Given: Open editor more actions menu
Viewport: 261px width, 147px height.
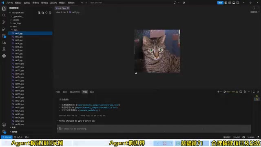Looking at the screenshot, I should point(258,8).
